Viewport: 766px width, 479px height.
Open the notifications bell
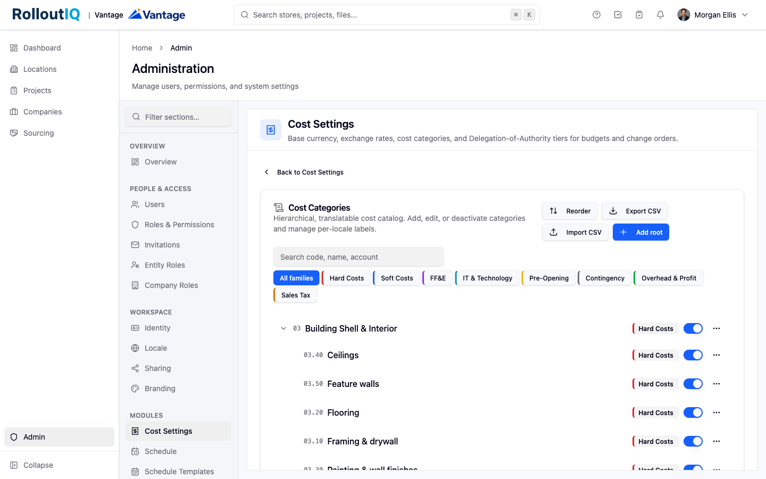coord(660,15)
